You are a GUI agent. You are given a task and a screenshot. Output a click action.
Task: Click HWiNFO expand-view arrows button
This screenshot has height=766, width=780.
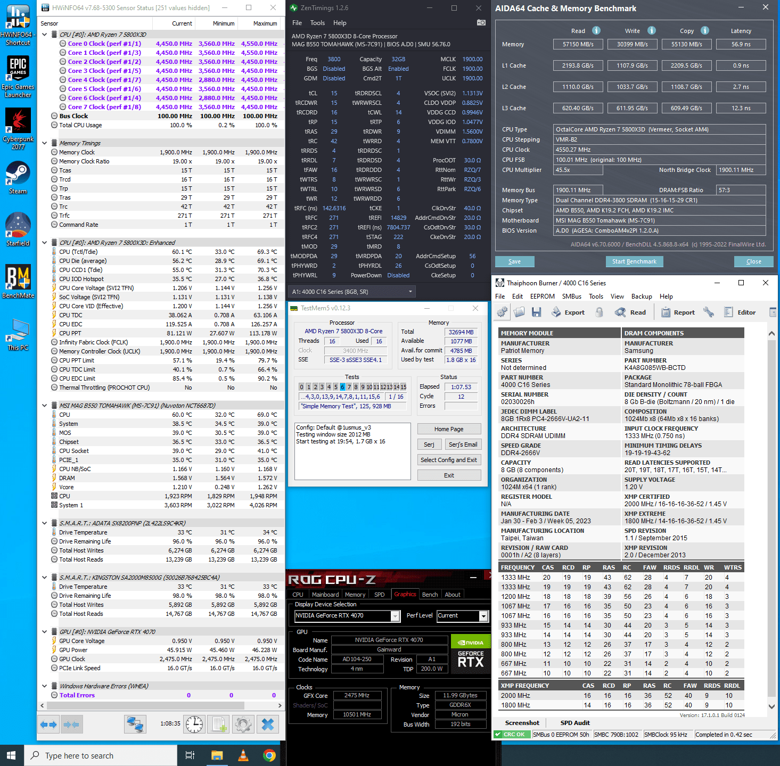[48, 724]
